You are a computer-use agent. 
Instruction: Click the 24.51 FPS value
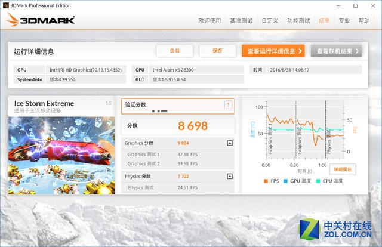187,187
